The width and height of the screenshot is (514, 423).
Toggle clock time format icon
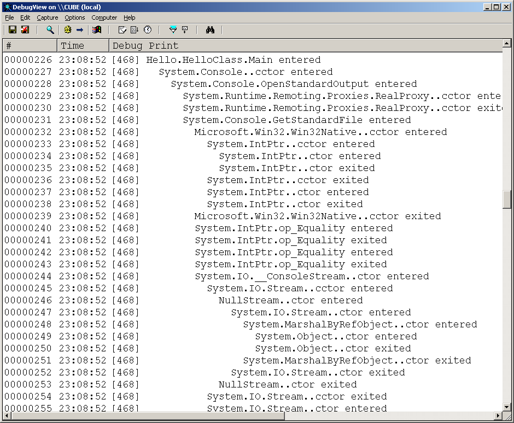pyautogui.click(x=148, y=30)
